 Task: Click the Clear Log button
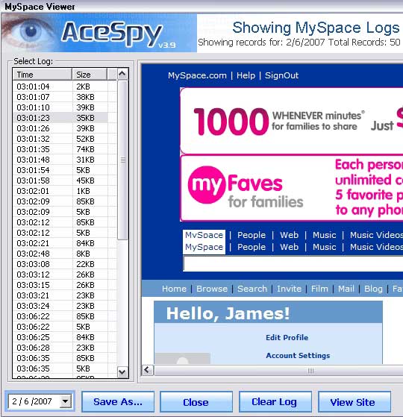[275, 401]
